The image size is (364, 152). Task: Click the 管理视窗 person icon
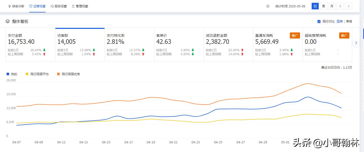[x=73, y=6]
